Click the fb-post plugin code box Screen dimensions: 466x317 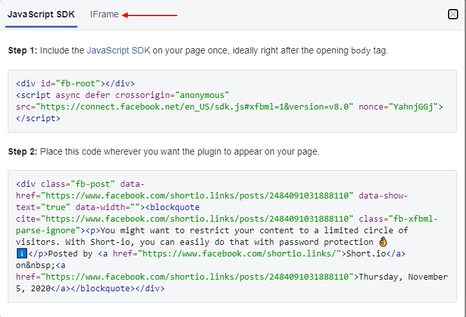point(232,236)
